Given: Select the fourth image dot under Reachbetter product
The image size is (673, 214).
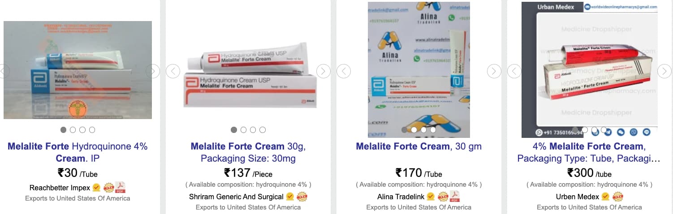Looking at the screenshot, I should point(92,130).
